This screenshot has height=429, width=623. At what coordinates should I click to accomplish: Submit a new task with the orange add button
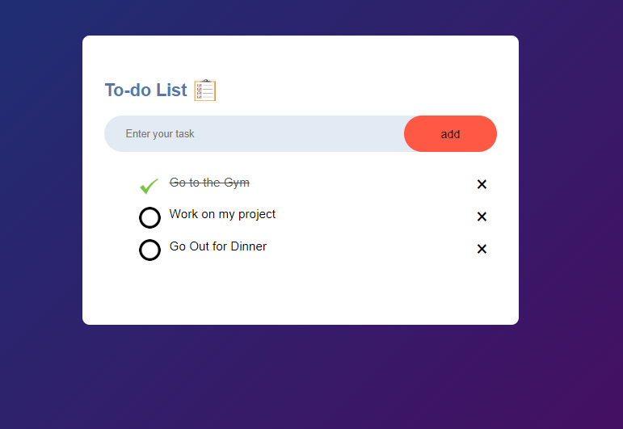pyautogui.click(x=450, y=134)
